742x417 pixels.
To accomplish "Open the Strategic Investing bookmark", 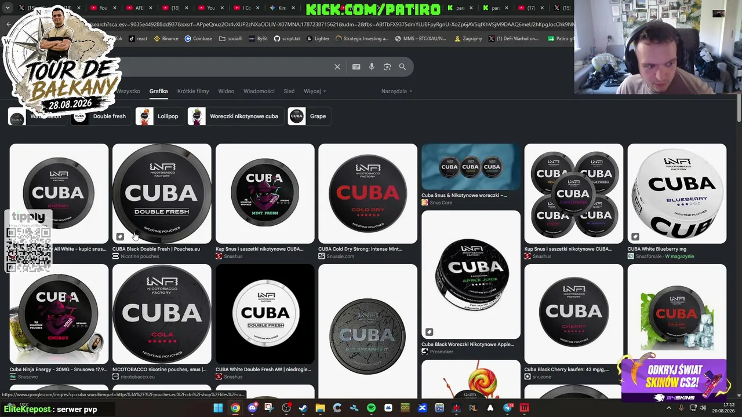I will coord(362,39).
